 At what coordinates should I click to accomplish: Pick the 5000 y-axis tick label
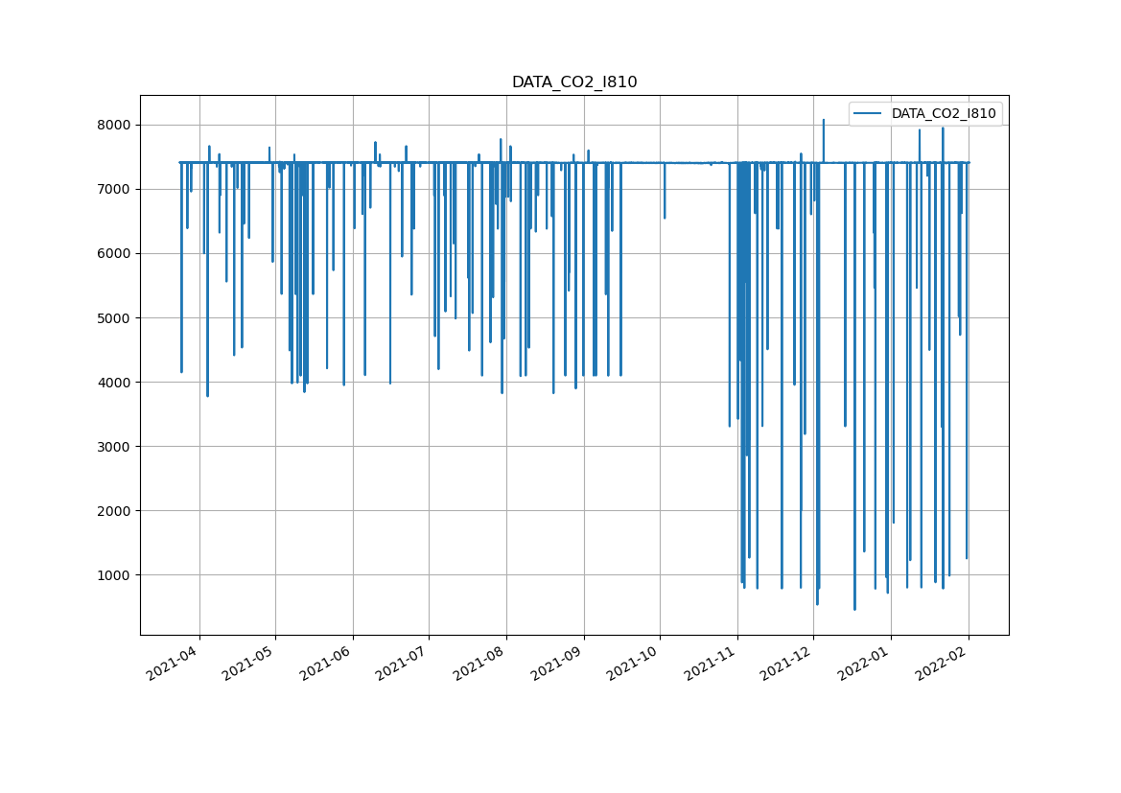pos(114,317)
